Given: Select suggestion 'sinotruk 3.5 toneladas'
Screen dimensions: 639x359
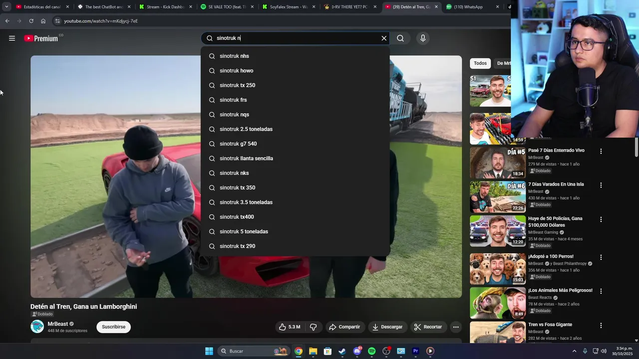Looking at the screenshot, I should point(296,202).
